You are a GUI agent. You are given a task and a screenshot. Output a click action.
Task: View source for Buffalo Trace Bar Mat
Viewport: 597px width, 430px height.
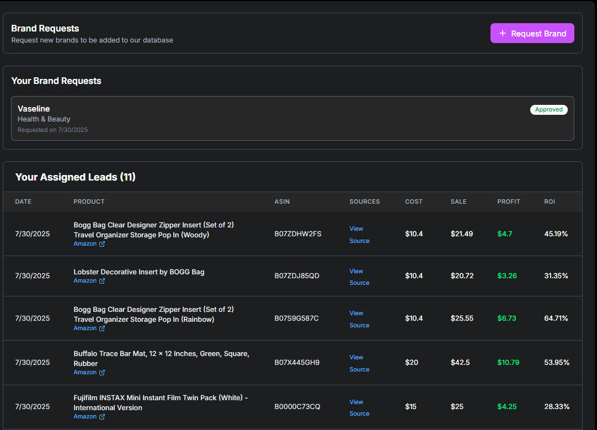tap(359, 363)
